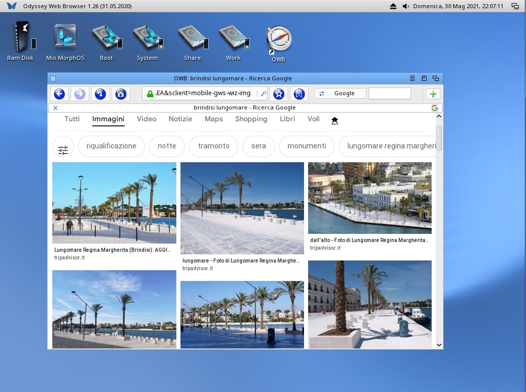Click the Forward navigation arrow button
The image size is (526, 392).
pyautogui.click(x=80, y=94)
